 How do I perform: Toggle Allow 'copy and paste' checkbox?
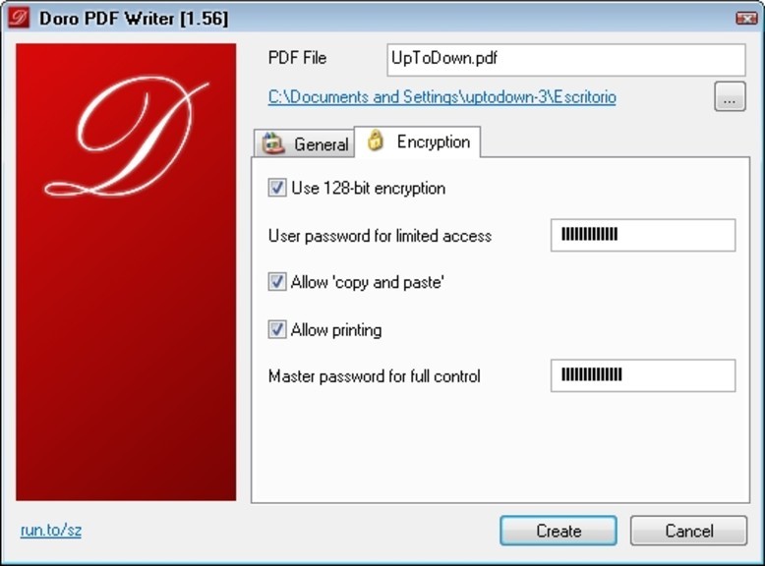click(x=276, y=282)
